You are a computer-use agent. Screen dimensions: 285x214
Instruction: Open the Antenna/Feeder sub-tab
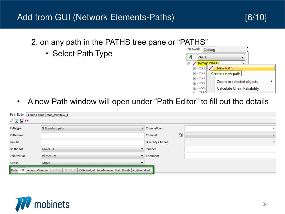coord(38,170)
